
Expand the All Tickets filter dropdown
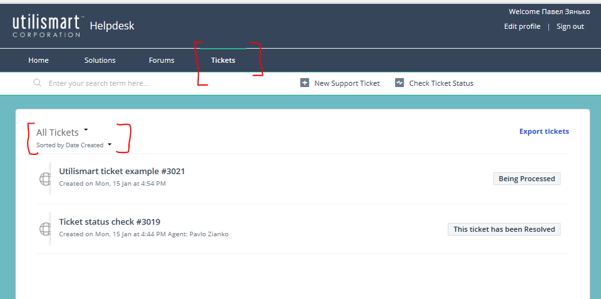[x=62, y=133]
